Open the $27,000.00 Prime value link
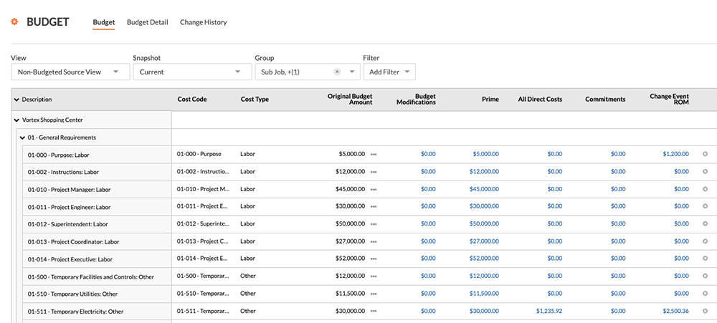 click(484, 241)
